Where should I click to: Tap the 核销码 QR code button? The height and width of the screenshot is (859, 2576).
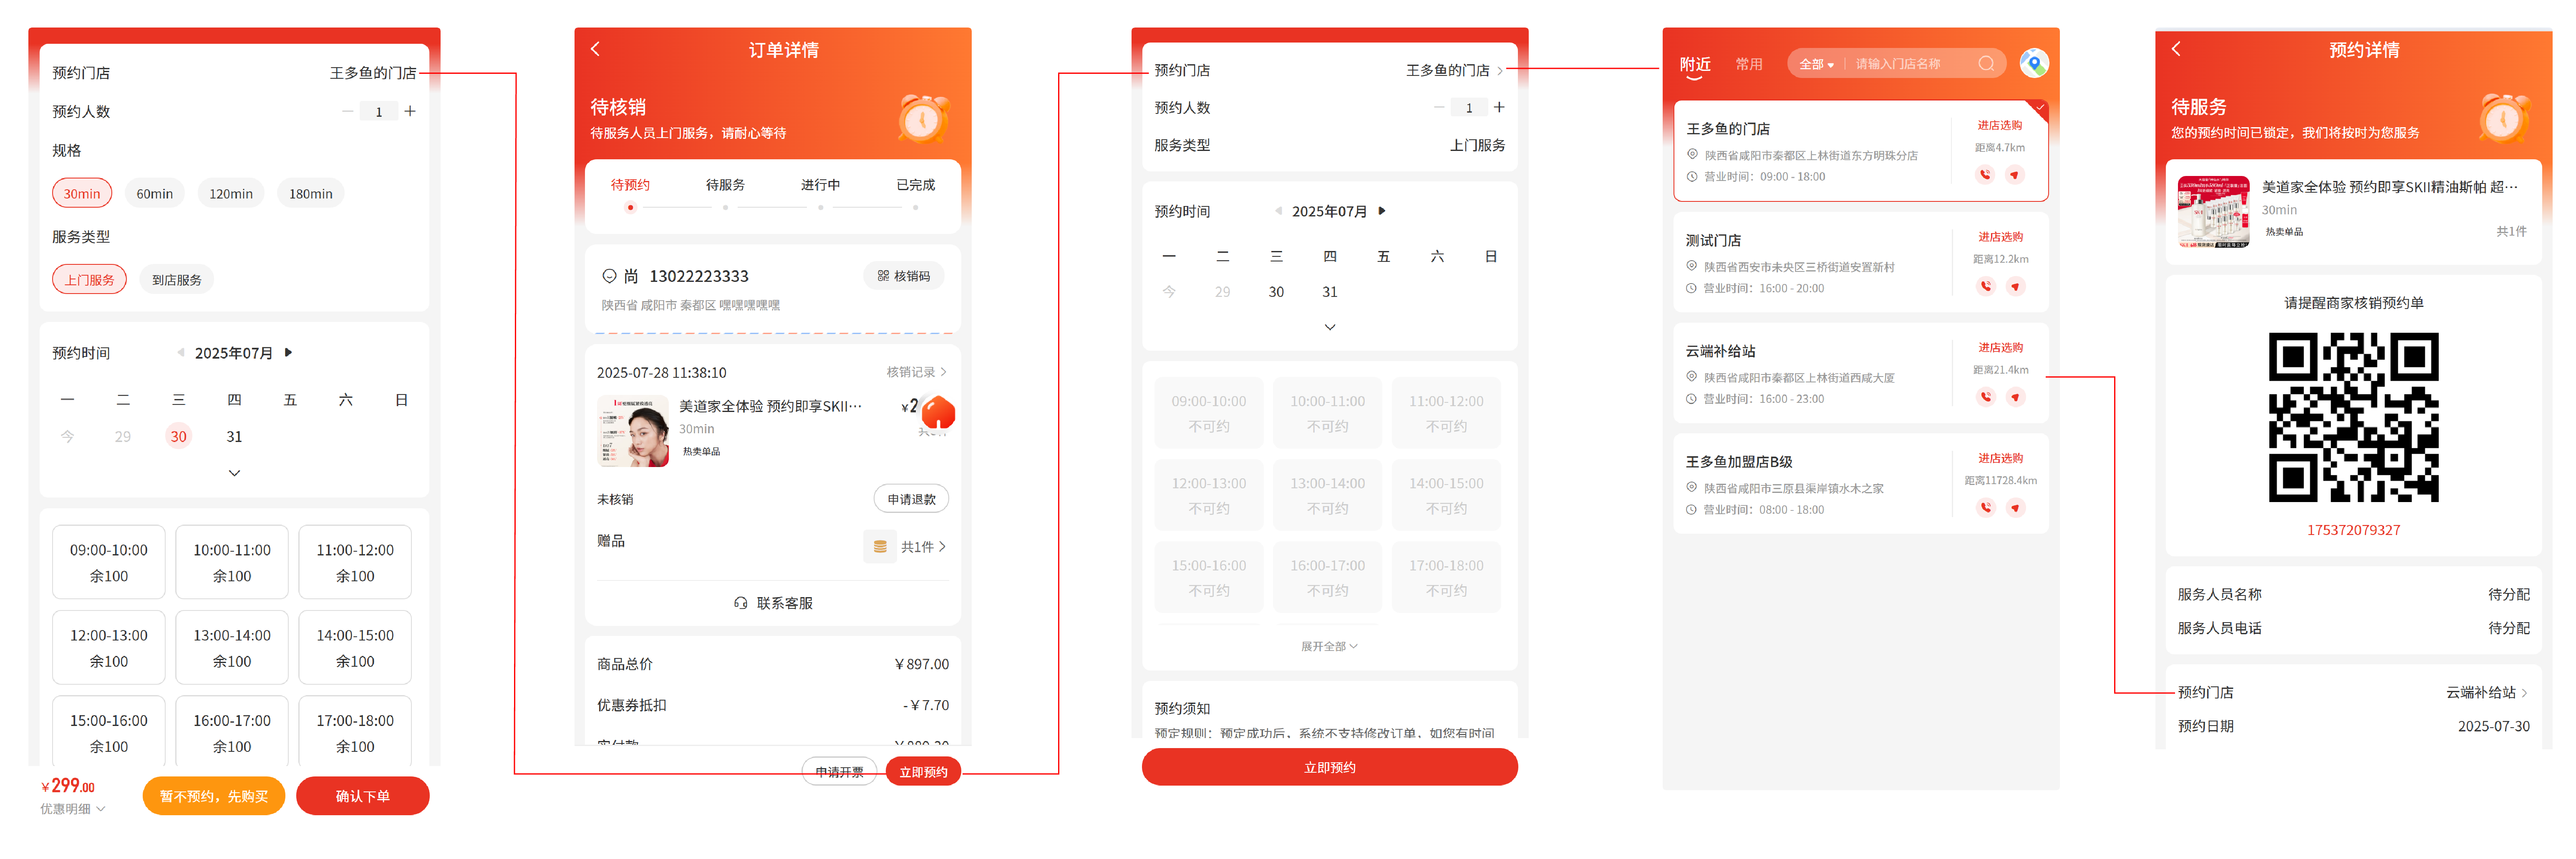[x=903, y=276]
